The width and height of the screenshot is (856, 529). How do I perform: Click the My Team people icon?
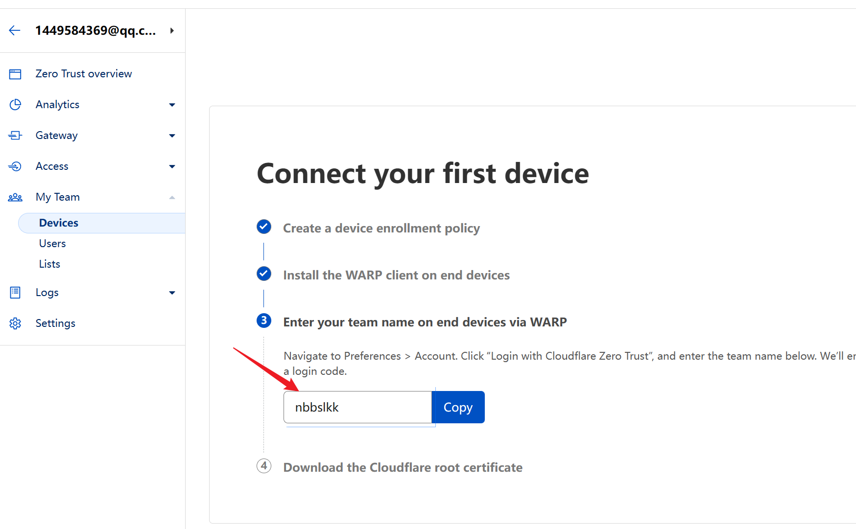pyautogui.click(x=15, y=197)
